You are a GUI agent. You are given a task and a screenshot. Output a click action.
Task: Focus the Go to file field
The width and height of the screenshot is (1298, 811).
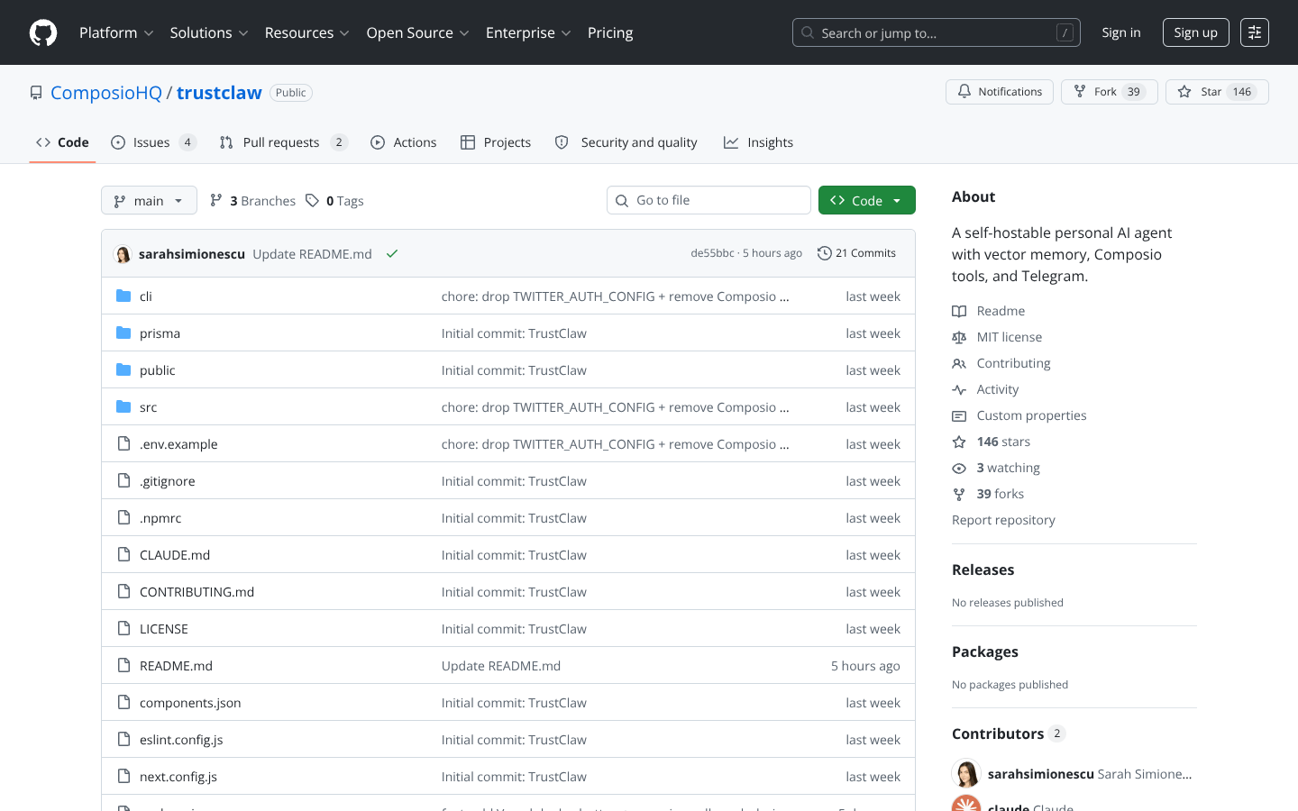pos(708,200)
